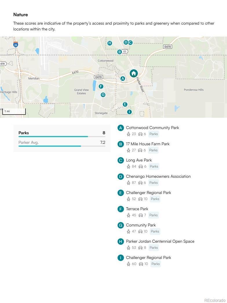Click Parks tag under Long Ave Park
The image size is (227, 303).
[154, 166]
